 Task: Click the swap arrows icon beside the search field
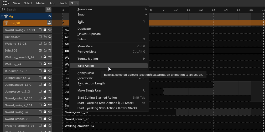pyautogui.click(x=48, y=9)
